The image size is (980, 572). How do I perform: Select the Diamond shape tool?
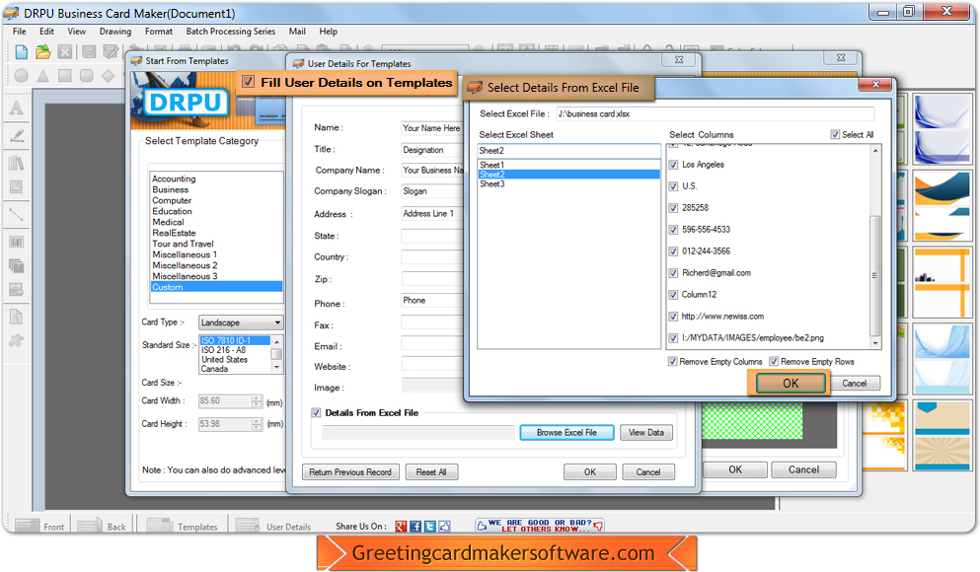click(x=109, y=76)
